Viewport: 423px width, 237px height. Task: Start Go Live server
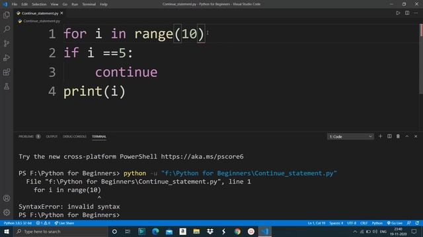point(395,223)
